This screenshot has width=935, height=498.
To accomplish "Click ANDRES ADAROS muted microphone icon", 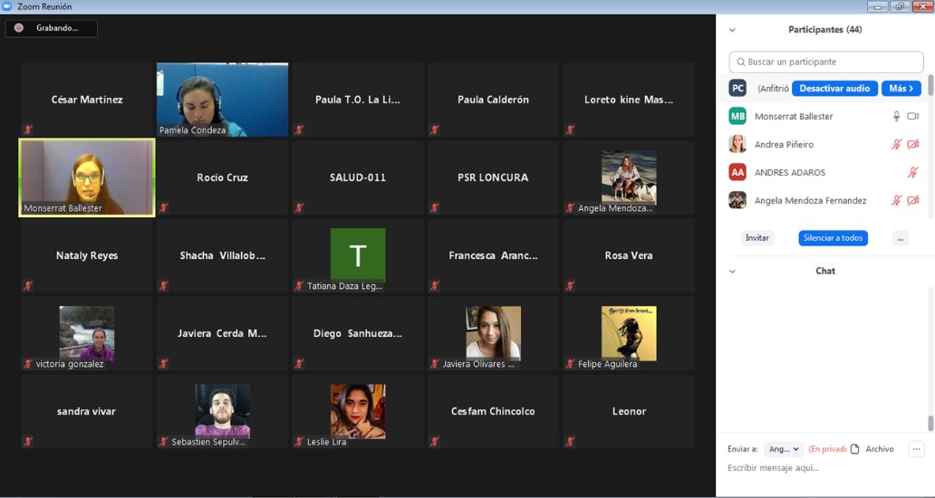I will (913, 173).
